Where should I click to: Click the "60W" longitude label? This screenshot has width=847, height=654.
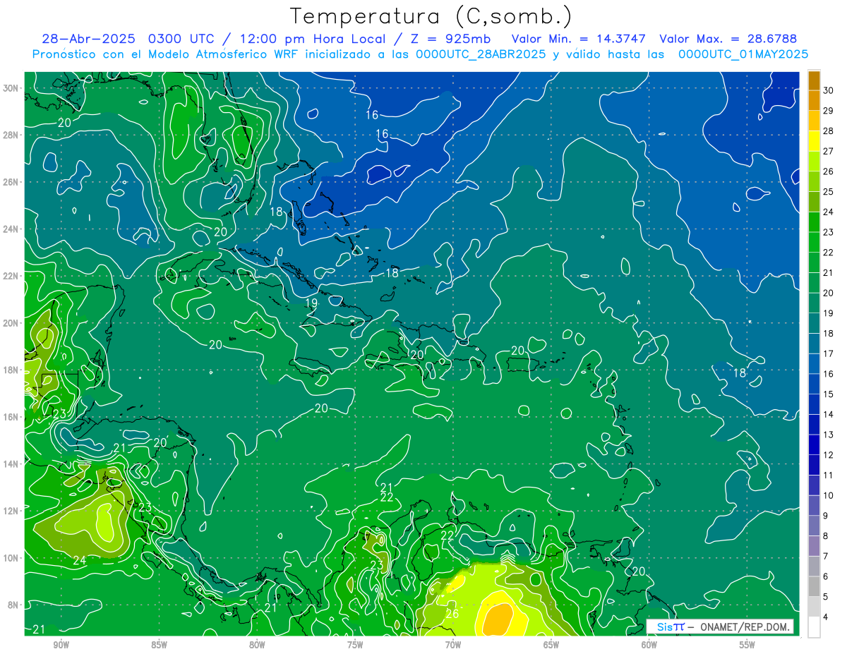[x=649, y=646]
